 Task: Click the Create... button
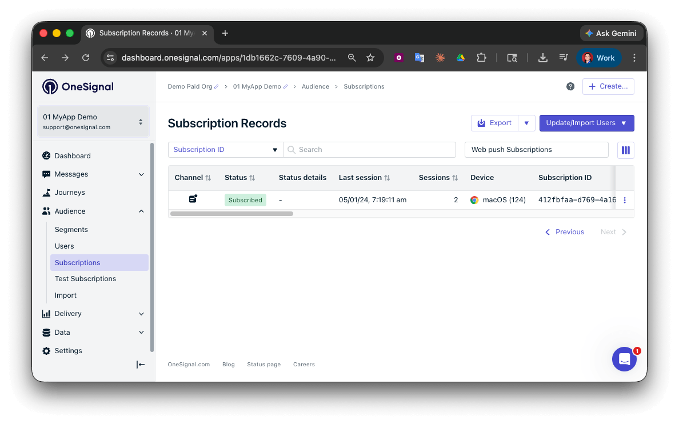pyautogui.click(x=608, y=87)
